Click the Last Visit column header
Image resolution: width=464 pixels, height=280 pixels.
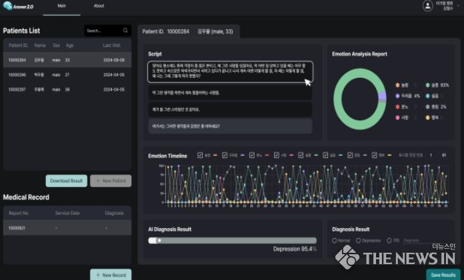111,45
